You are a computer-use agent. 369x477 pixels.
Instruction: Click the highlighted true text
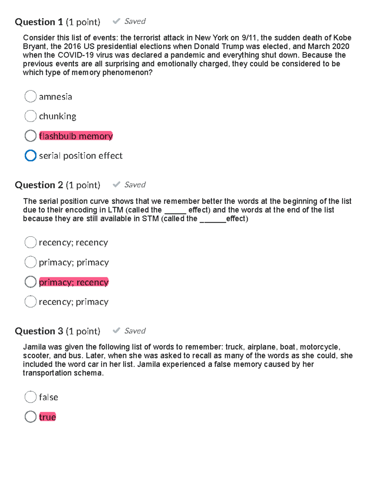(x=47, y=417)
